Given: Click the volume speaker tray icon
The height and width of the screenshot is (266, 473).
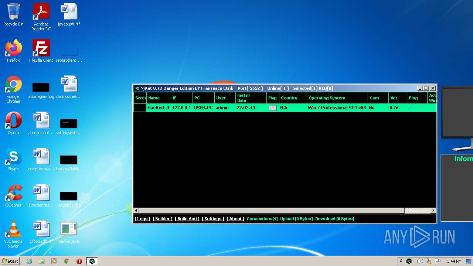Looking at the screenshot, I should 420,261.
